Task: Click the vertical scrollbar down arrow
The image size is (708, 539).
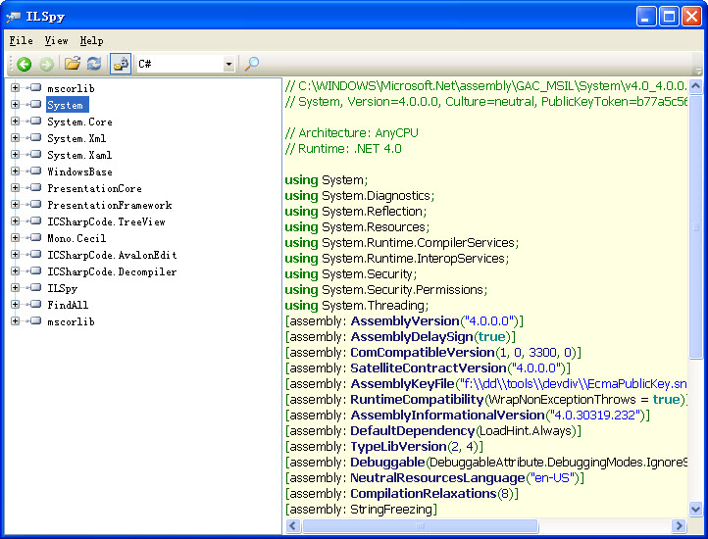Action: (x=695, y=510)
